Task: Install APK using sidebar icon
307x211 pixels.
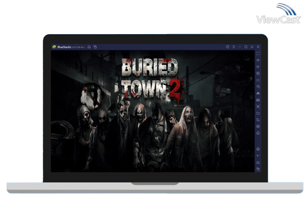Action: pyautogui.click(x=258, y=93)
